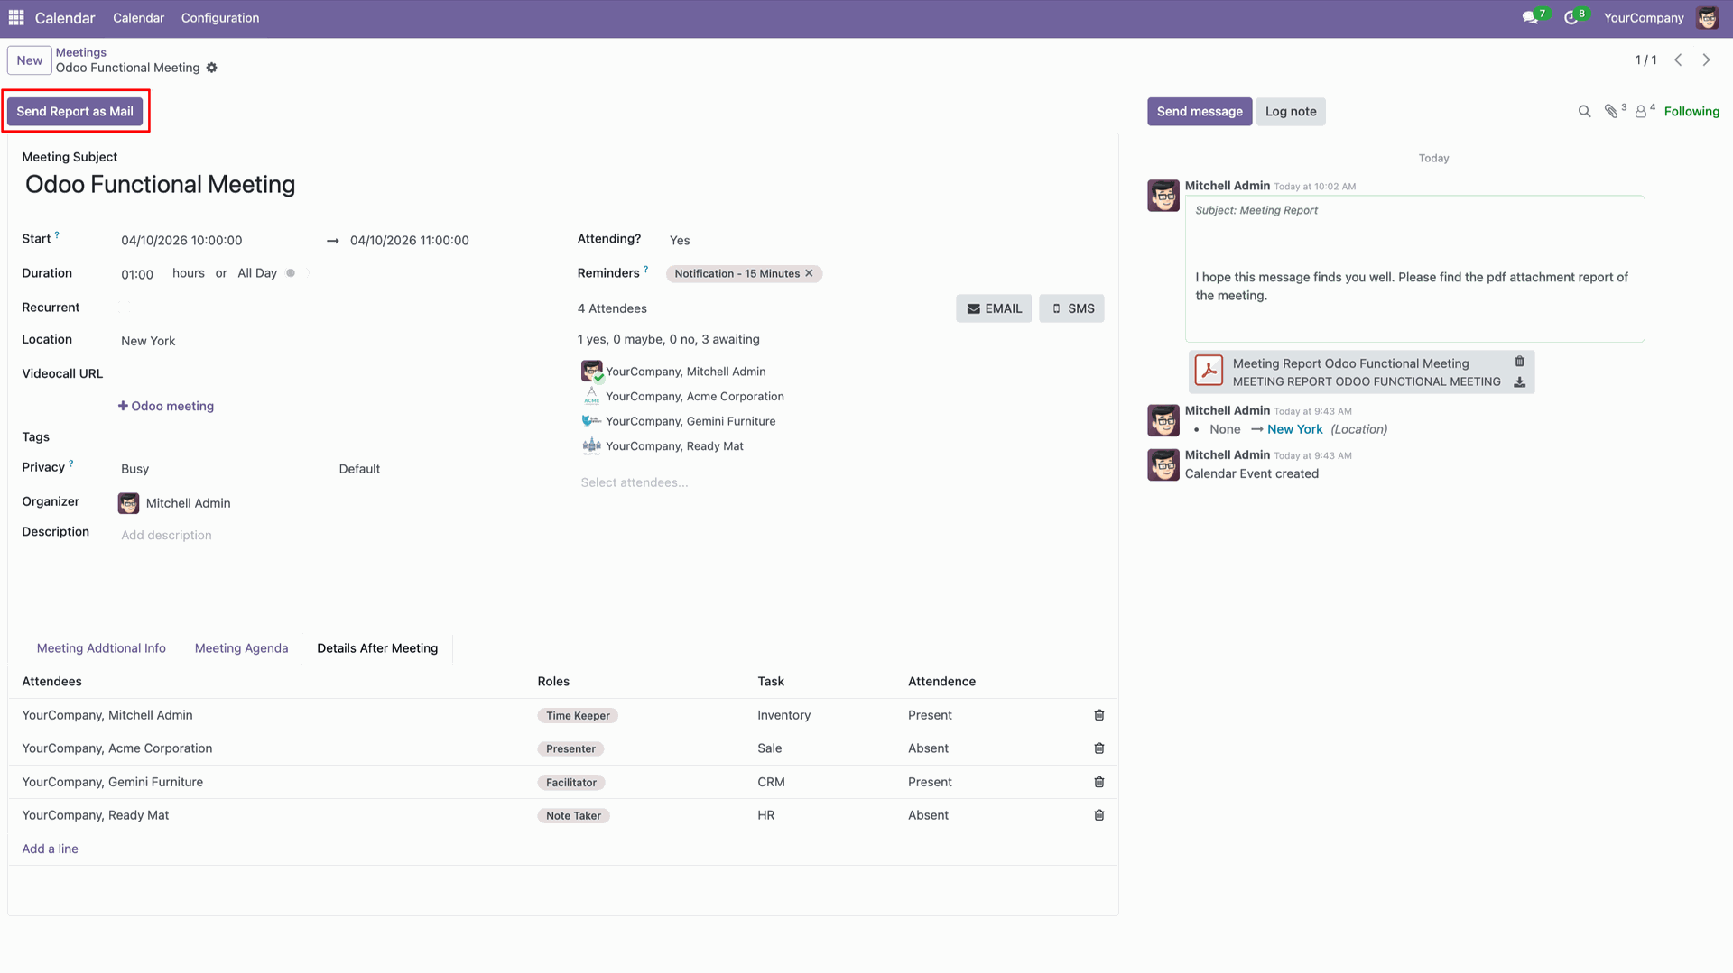Open the YourCompany company switcher
This screenshot has width=1733, height=973.
pos(1644,18)
